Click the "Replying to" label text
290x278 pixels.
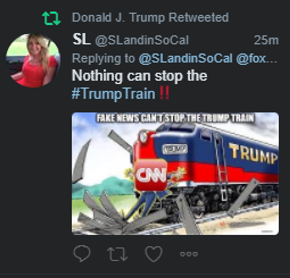pos(103,59)
